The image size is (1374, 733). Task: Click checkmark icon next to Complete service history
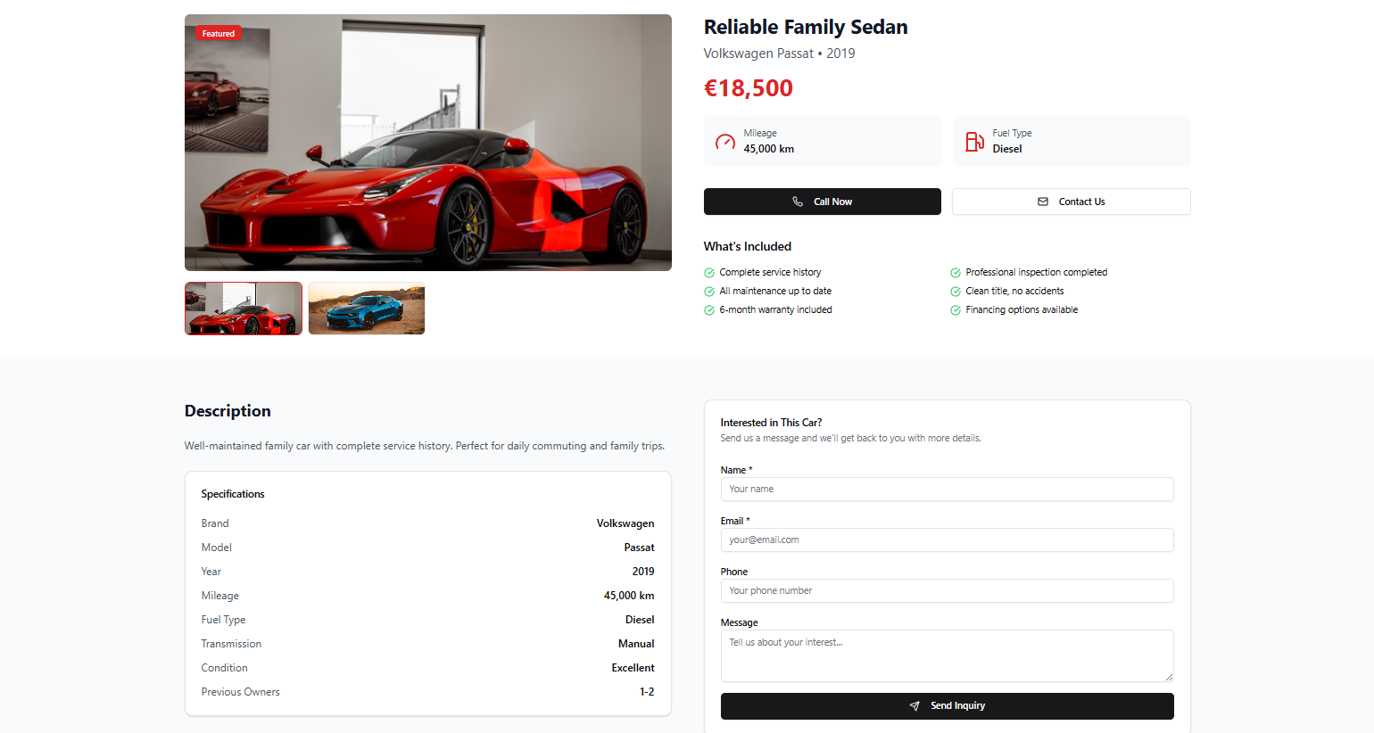coord(709,273)
